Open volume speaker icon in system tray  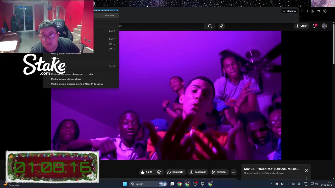[x=316, y=184]
